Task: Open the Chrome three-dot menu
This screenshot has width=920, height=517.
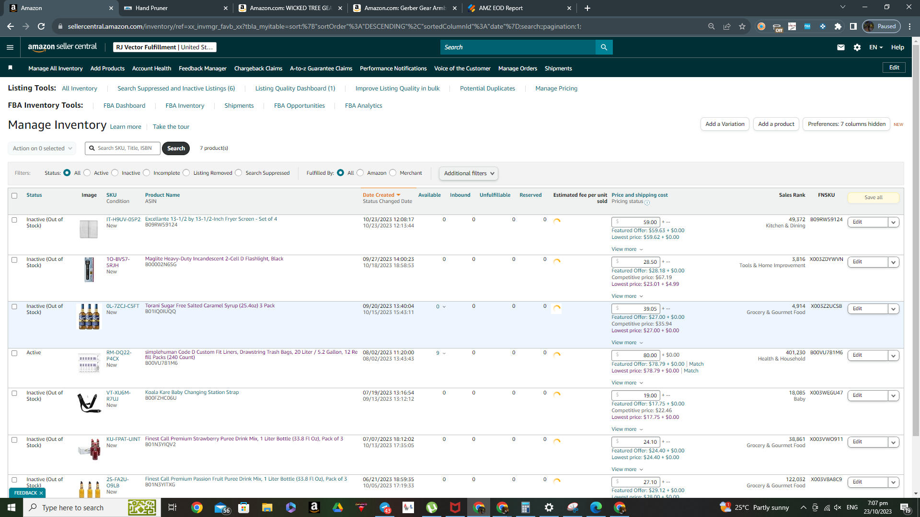Action: click(910, 26)
